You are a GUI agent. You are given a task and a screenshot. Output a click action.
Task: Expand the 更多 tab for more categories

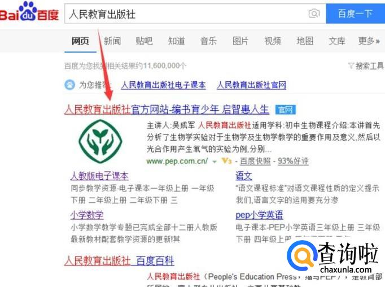tap(369, 41)
